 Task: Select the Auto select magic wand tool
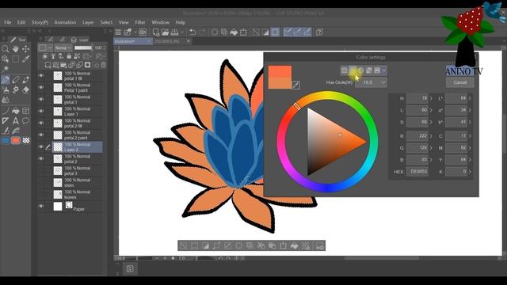tap(6, 69)
